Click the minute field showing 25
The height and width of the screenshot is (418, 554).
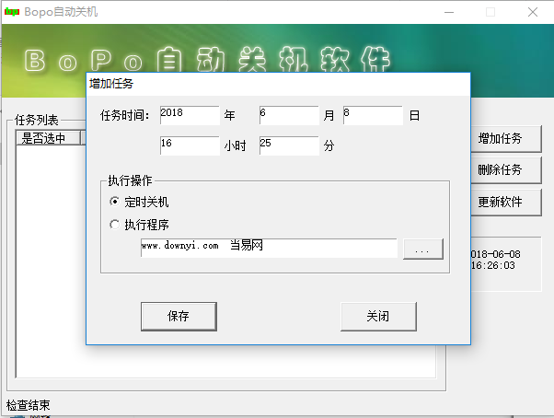[x=289, y=145]
